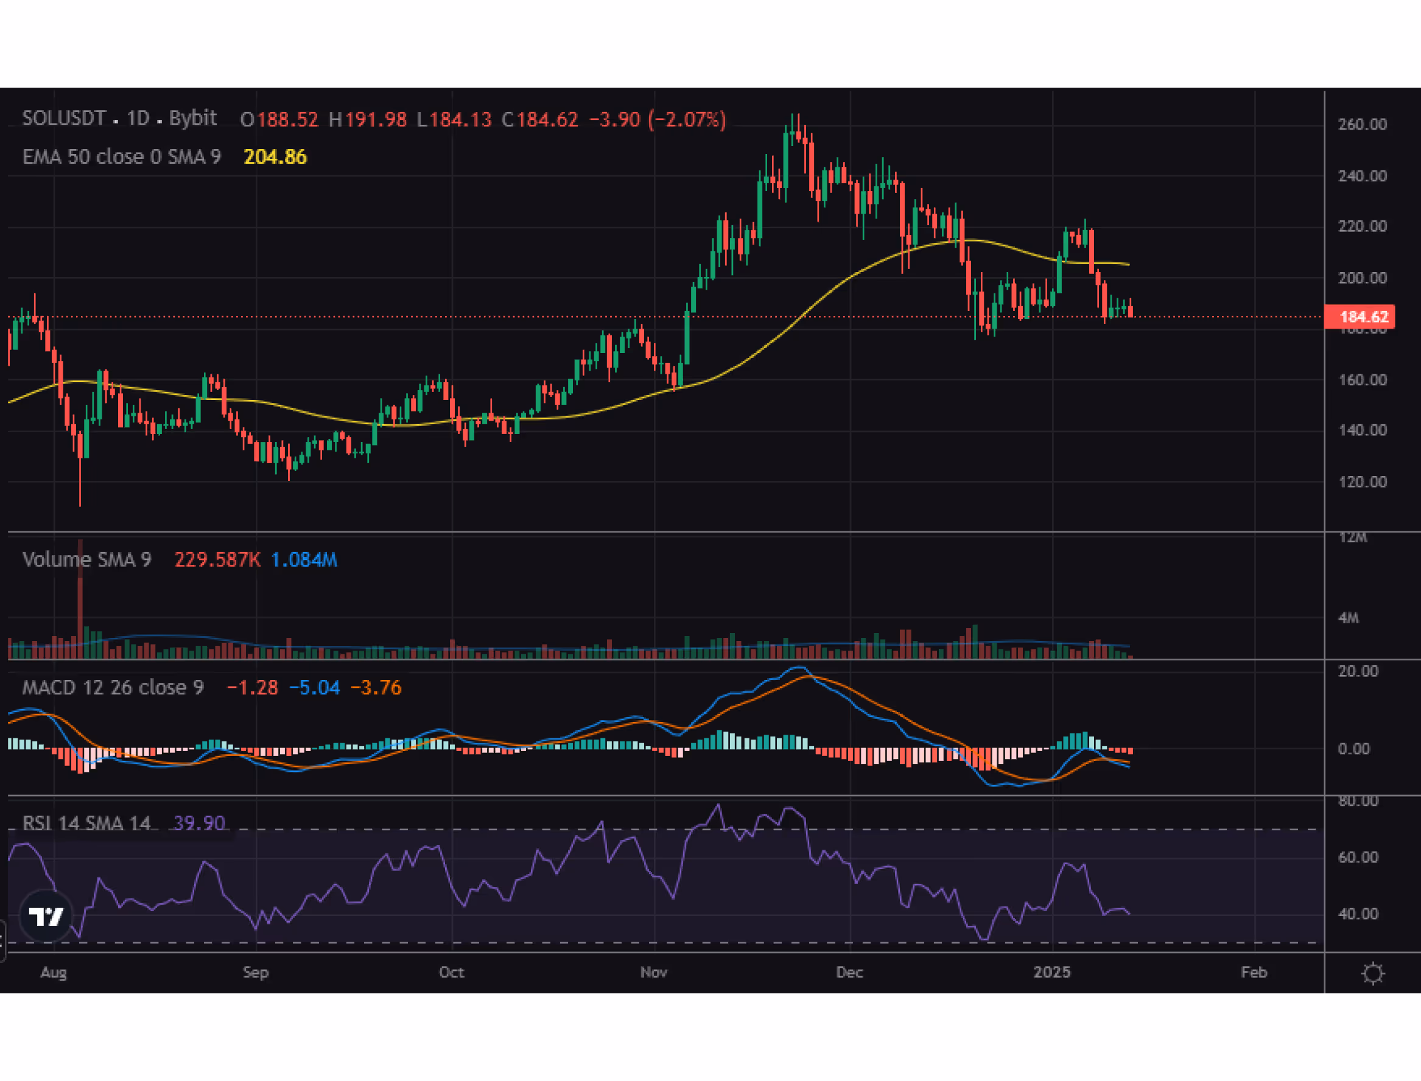Select the Volume SMA 9 legend
Viewport: 1421px width, 1081px height.
coord(86,560)
